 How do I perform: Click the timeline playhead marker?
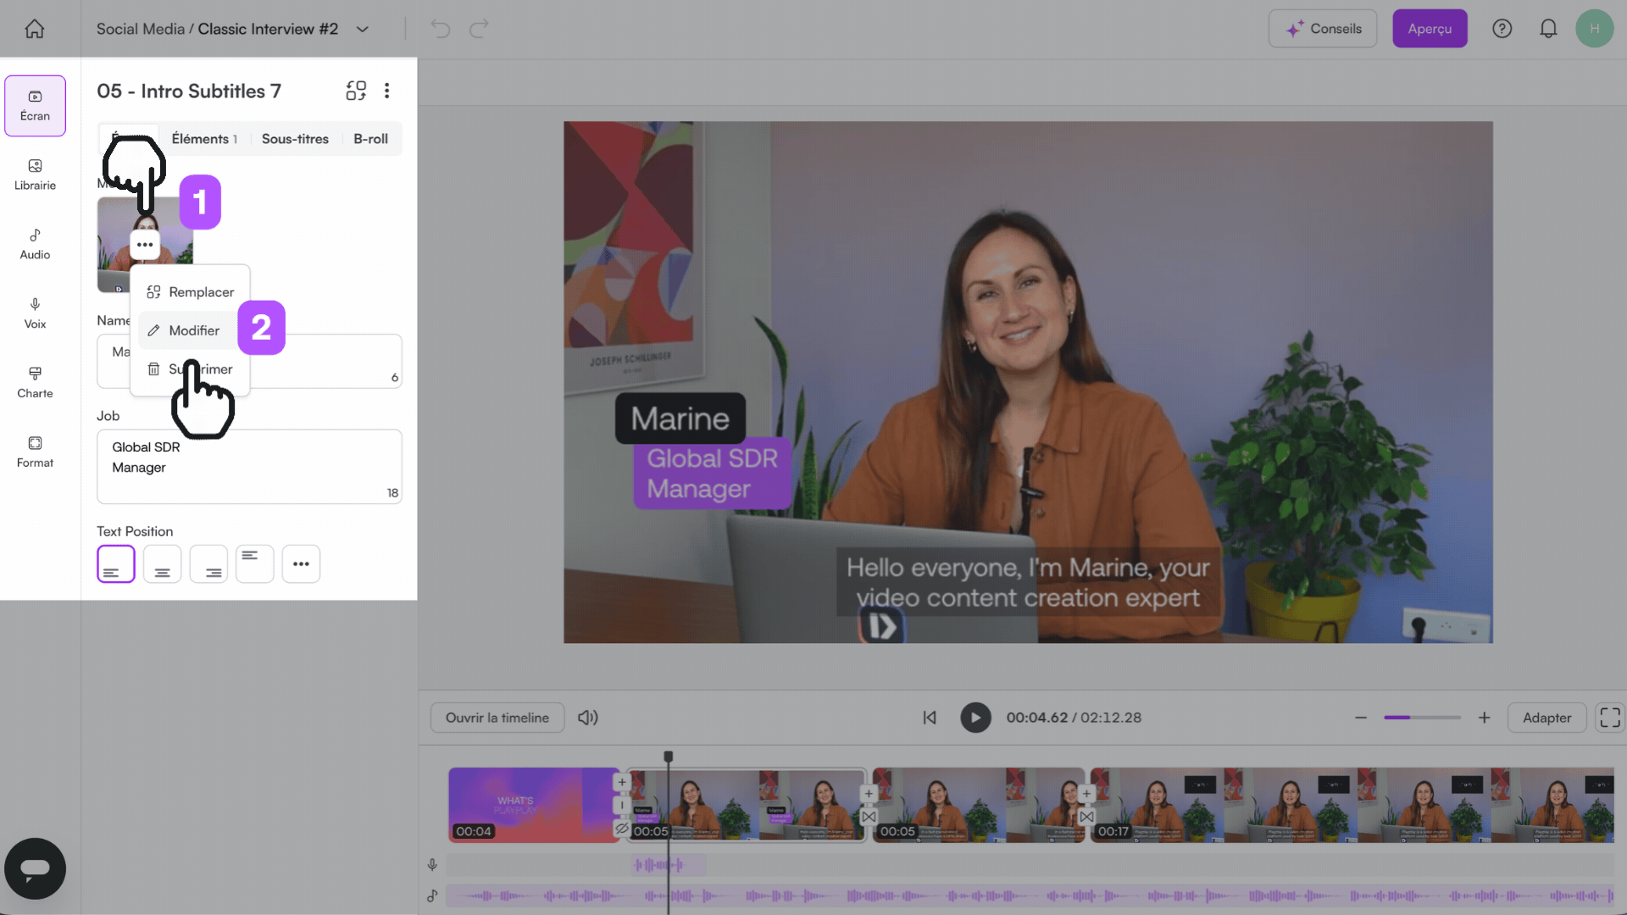(x=668, y=756)
